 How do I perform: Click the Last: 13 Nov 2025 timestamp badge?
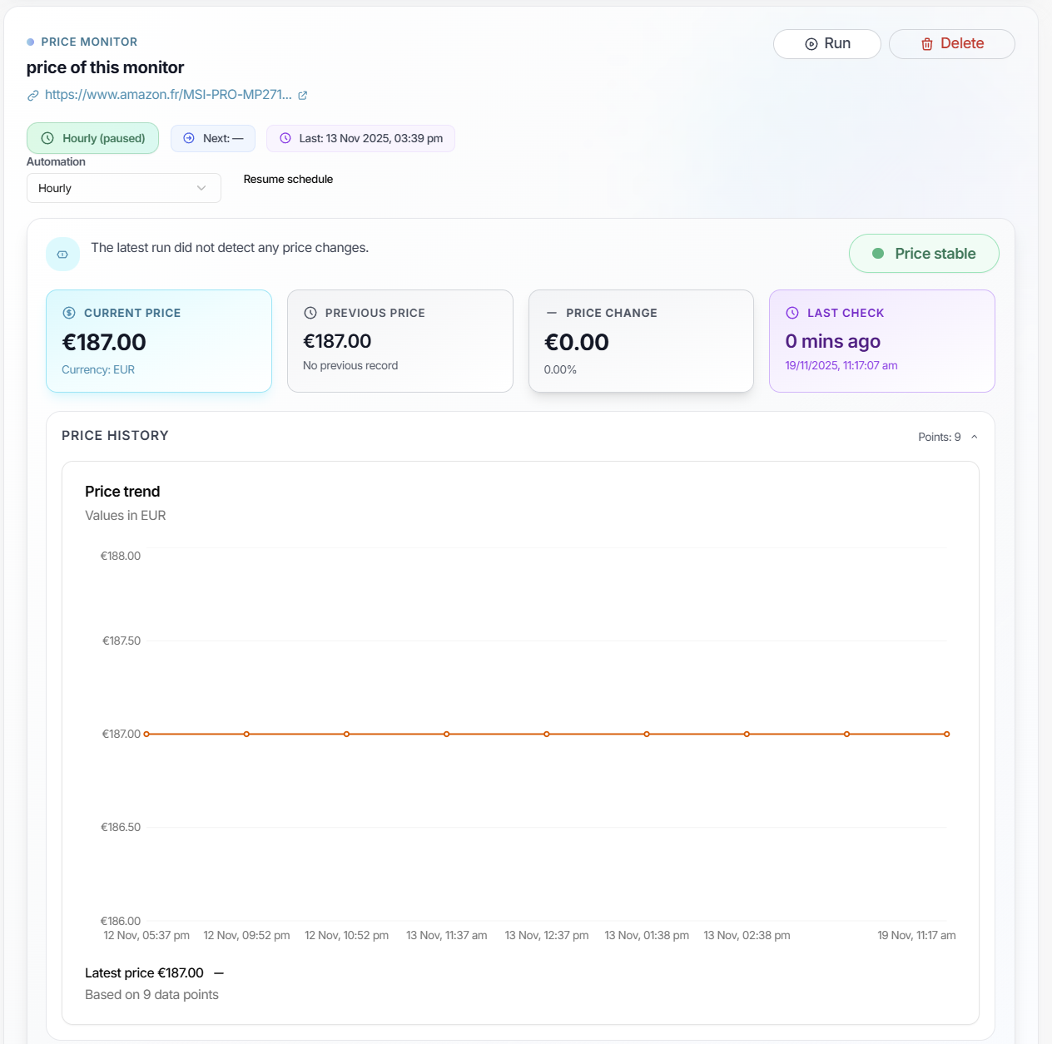pyautogui.click(x=360, y=138)
